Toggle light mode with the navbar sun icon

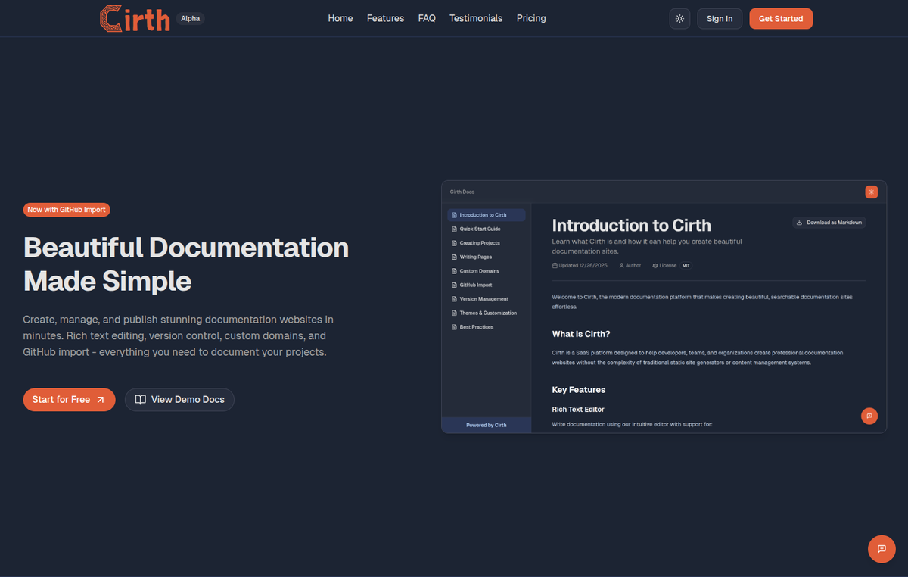[x=679, y=18]
